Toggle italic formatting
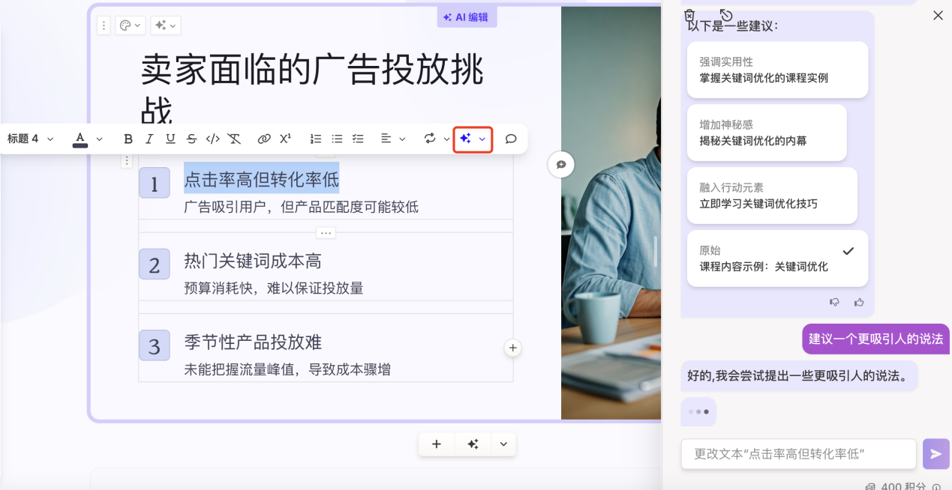Screen dimensions: 952x490 tap(149, 139)
